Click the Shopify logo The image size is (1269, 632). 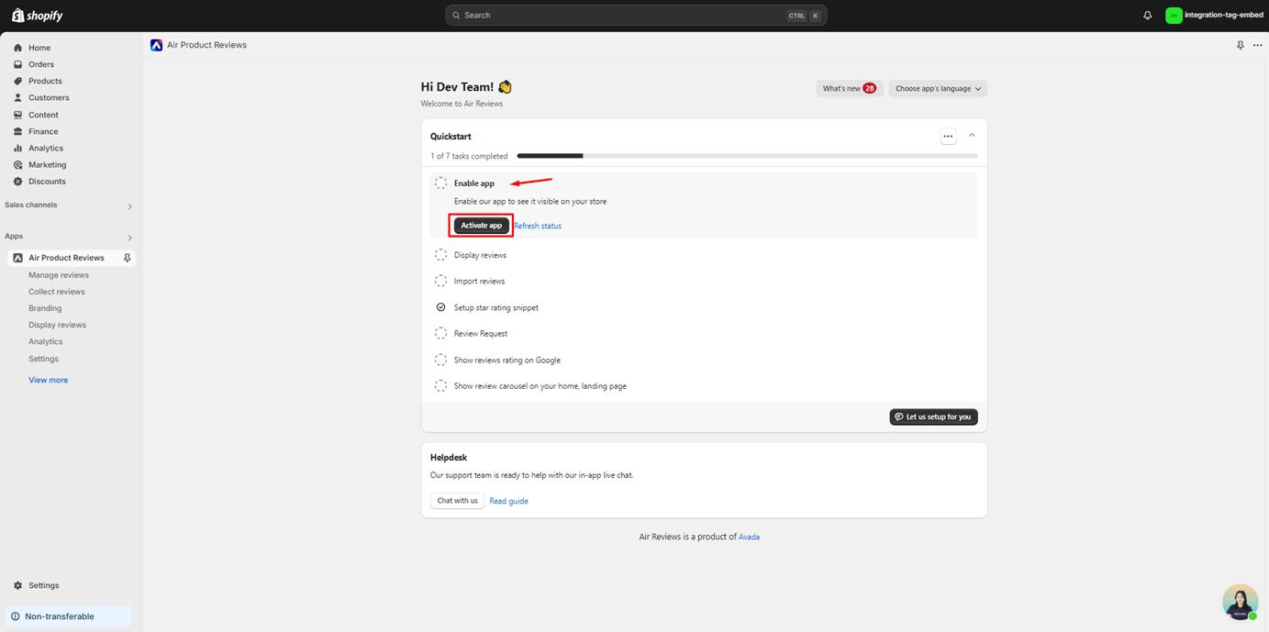point(38,16)
